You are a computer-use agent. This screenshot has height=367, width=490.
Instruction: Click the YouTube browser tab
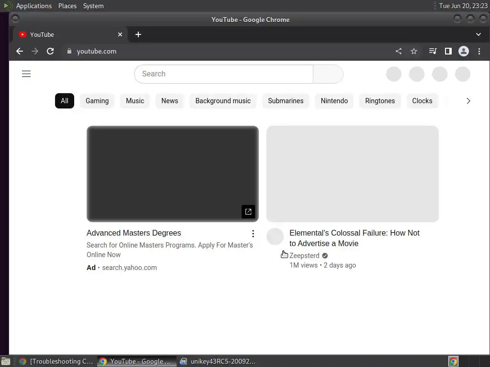70,34
